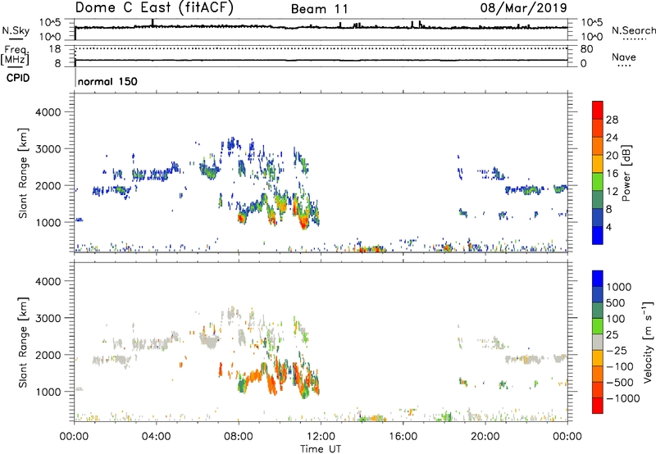Click the "CPID" label

tap(18, 78)
